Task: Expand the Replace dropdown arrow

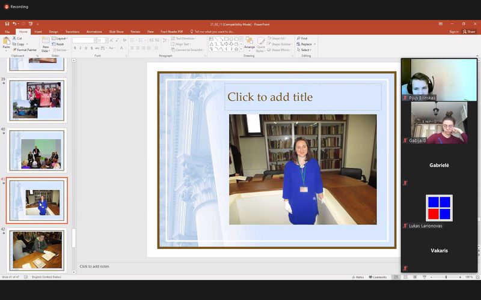Action: coord(314,44)
